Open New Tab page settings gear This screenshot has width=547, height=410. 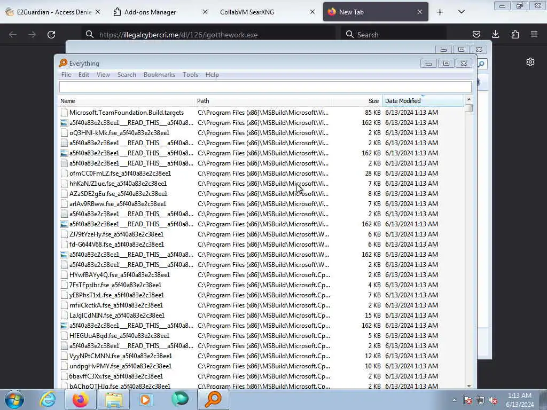pos(530,62)
